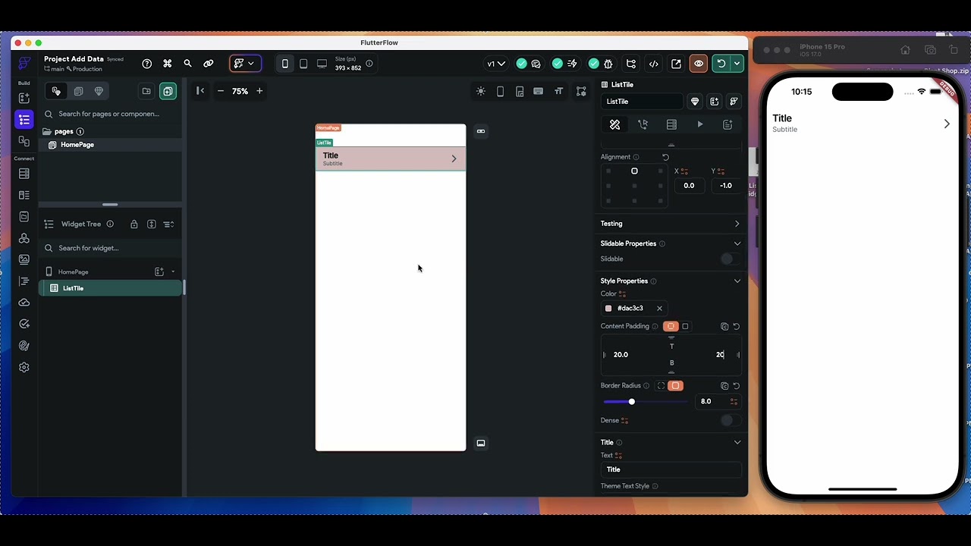Click the add new page icon
The width and height of the screenshot is (971, 546).
[x=168, y=91]
